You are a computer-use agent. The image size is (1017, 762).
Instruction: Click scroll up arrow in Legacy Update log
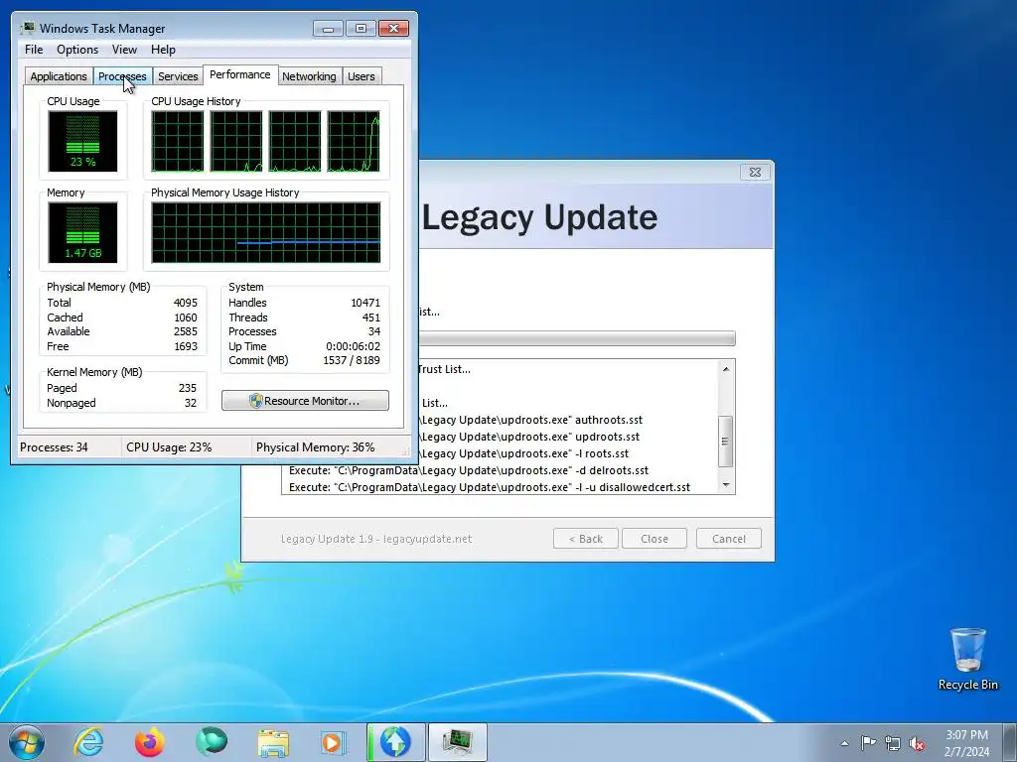coord(726,369)
